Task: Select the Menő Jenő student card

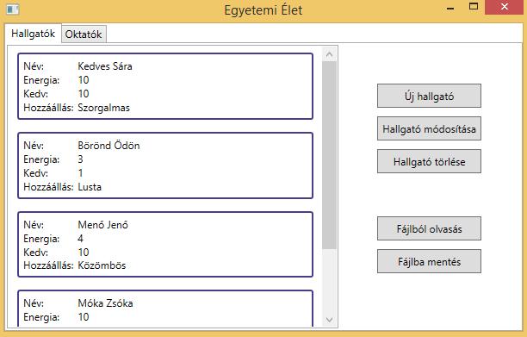Action: 165,245
